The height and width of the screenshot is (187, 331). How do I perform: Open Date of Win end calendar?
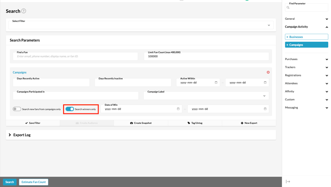265,109
